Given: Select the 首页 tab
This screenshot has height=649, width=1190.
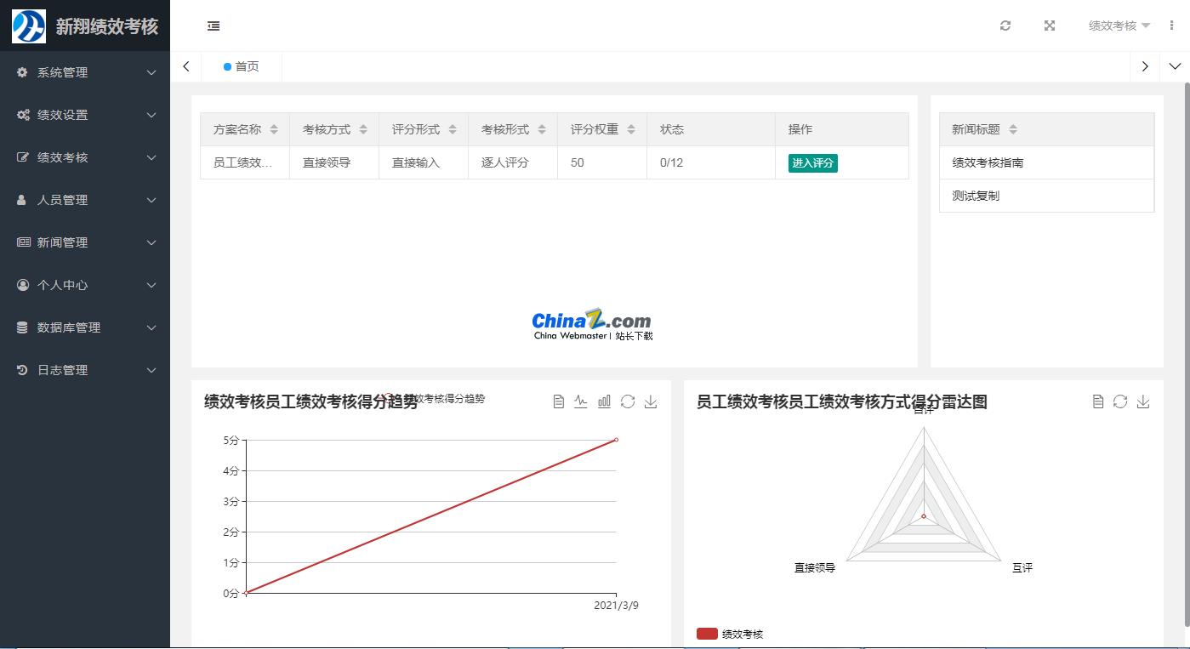Looking at the screenshot, I should pyautogui.click(x=242, y=66).
